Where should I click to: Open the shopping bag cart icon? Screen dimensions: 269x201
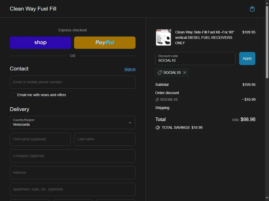[252, 9]
